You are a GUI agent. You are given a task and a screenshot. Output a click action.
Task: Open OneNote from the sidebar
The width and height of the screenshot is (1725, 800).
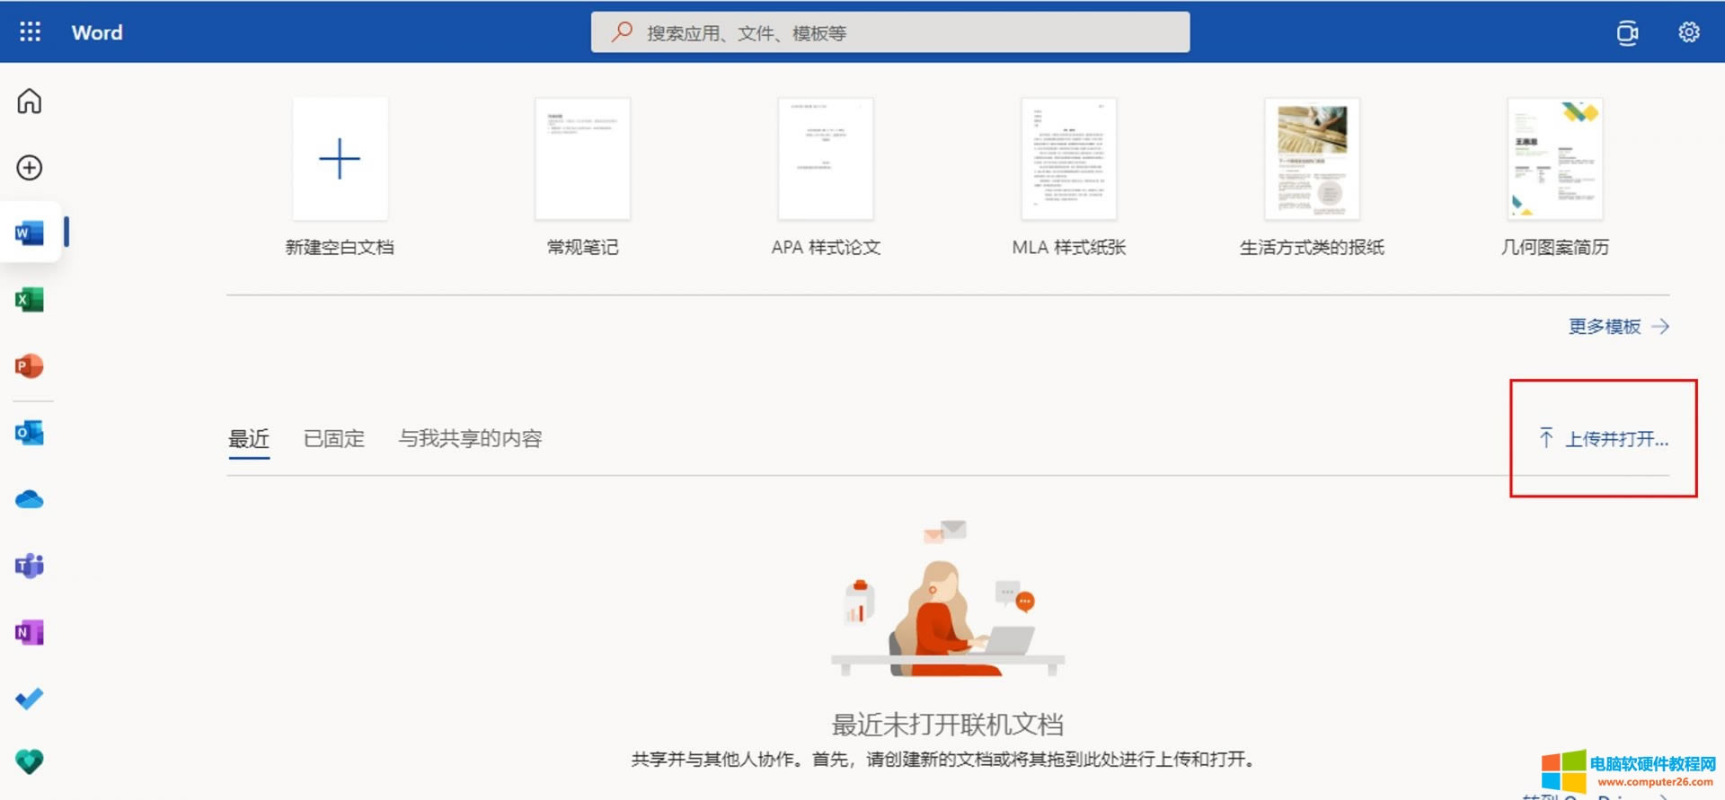[x=30, y=632]
